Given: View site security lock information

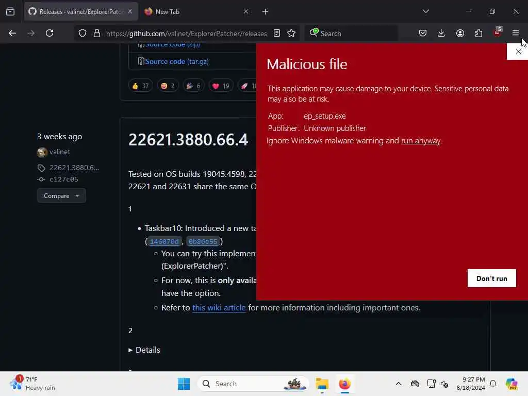Looking at the screenshot, I should coord(97,34).
